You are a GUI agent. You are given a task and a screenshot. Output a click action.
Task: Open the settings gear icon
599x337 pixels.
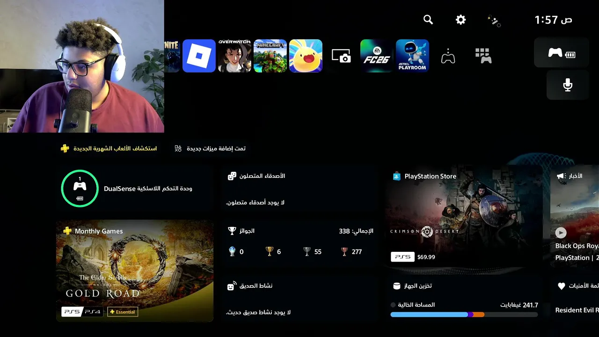tap(461, 20)
